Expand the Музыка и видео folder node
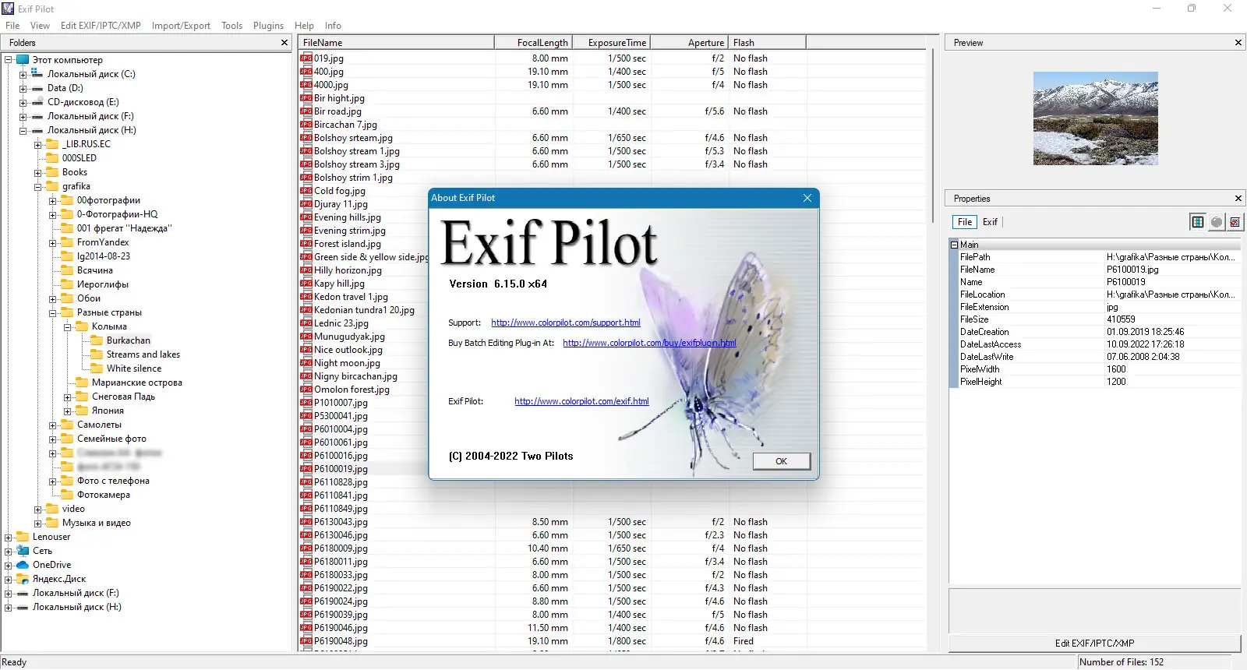 (x=37, y=524)
